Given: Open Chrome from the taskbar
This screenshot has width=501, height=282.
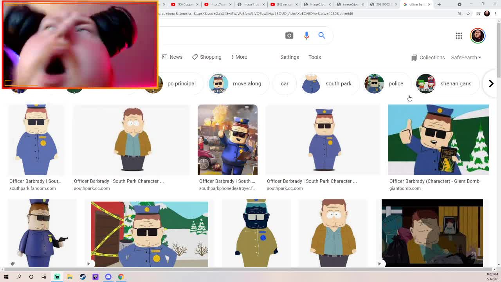Looking at the screenshot, I should [121, 277].
